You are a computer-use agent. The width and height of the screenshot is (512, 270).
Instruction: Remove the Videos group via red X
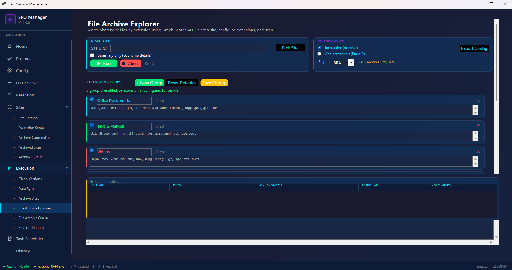pos(478,152)
